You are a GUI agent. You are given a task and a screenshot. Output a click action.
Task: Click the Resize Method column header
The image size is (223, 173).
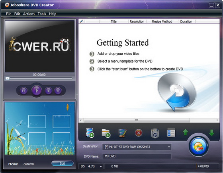[x=162, y=21]
